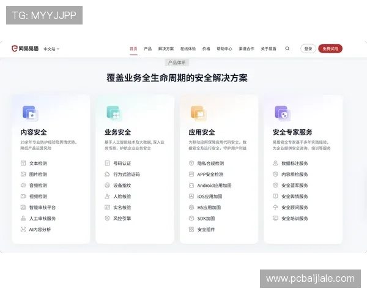Click the camera icon beside 视频检测
This screenshot has height=294, width=367.
click(23, 196)
